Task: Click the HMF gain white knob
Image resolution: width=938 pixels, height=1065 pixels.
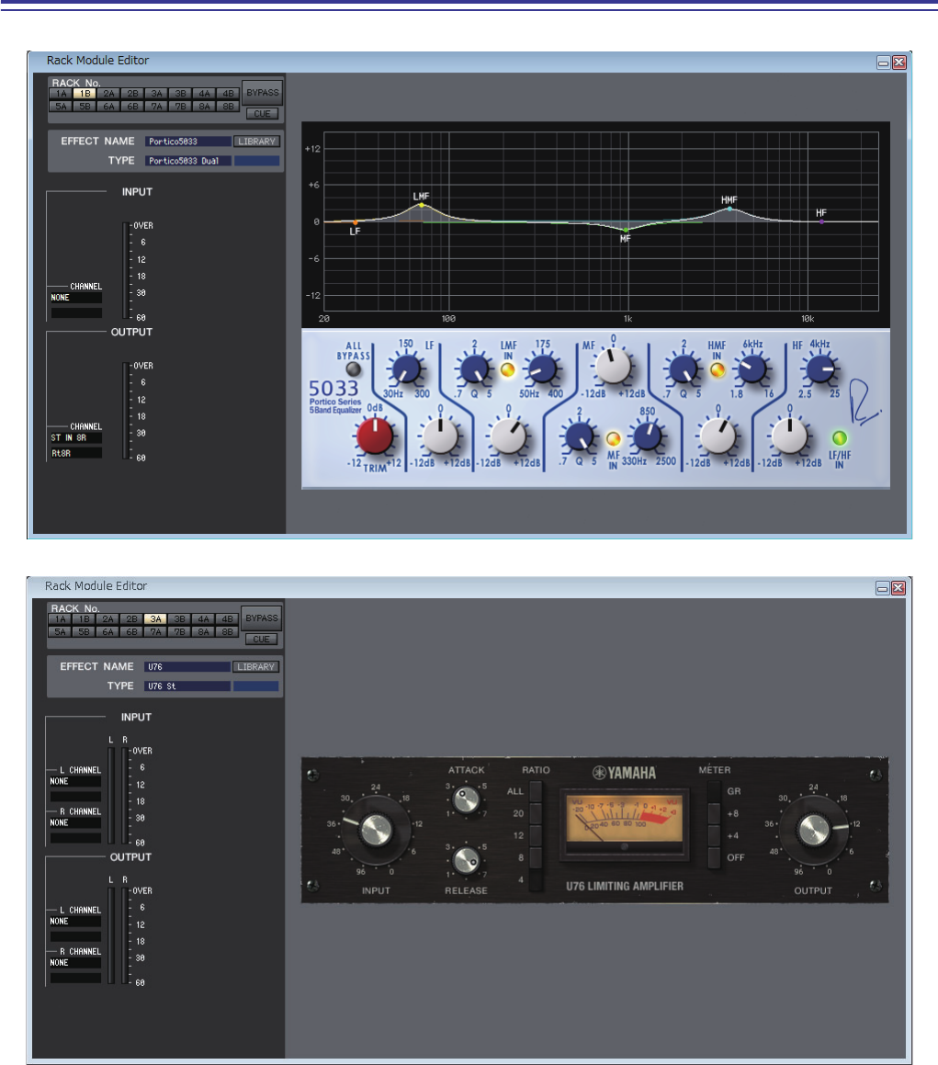Action: (718, 436)
